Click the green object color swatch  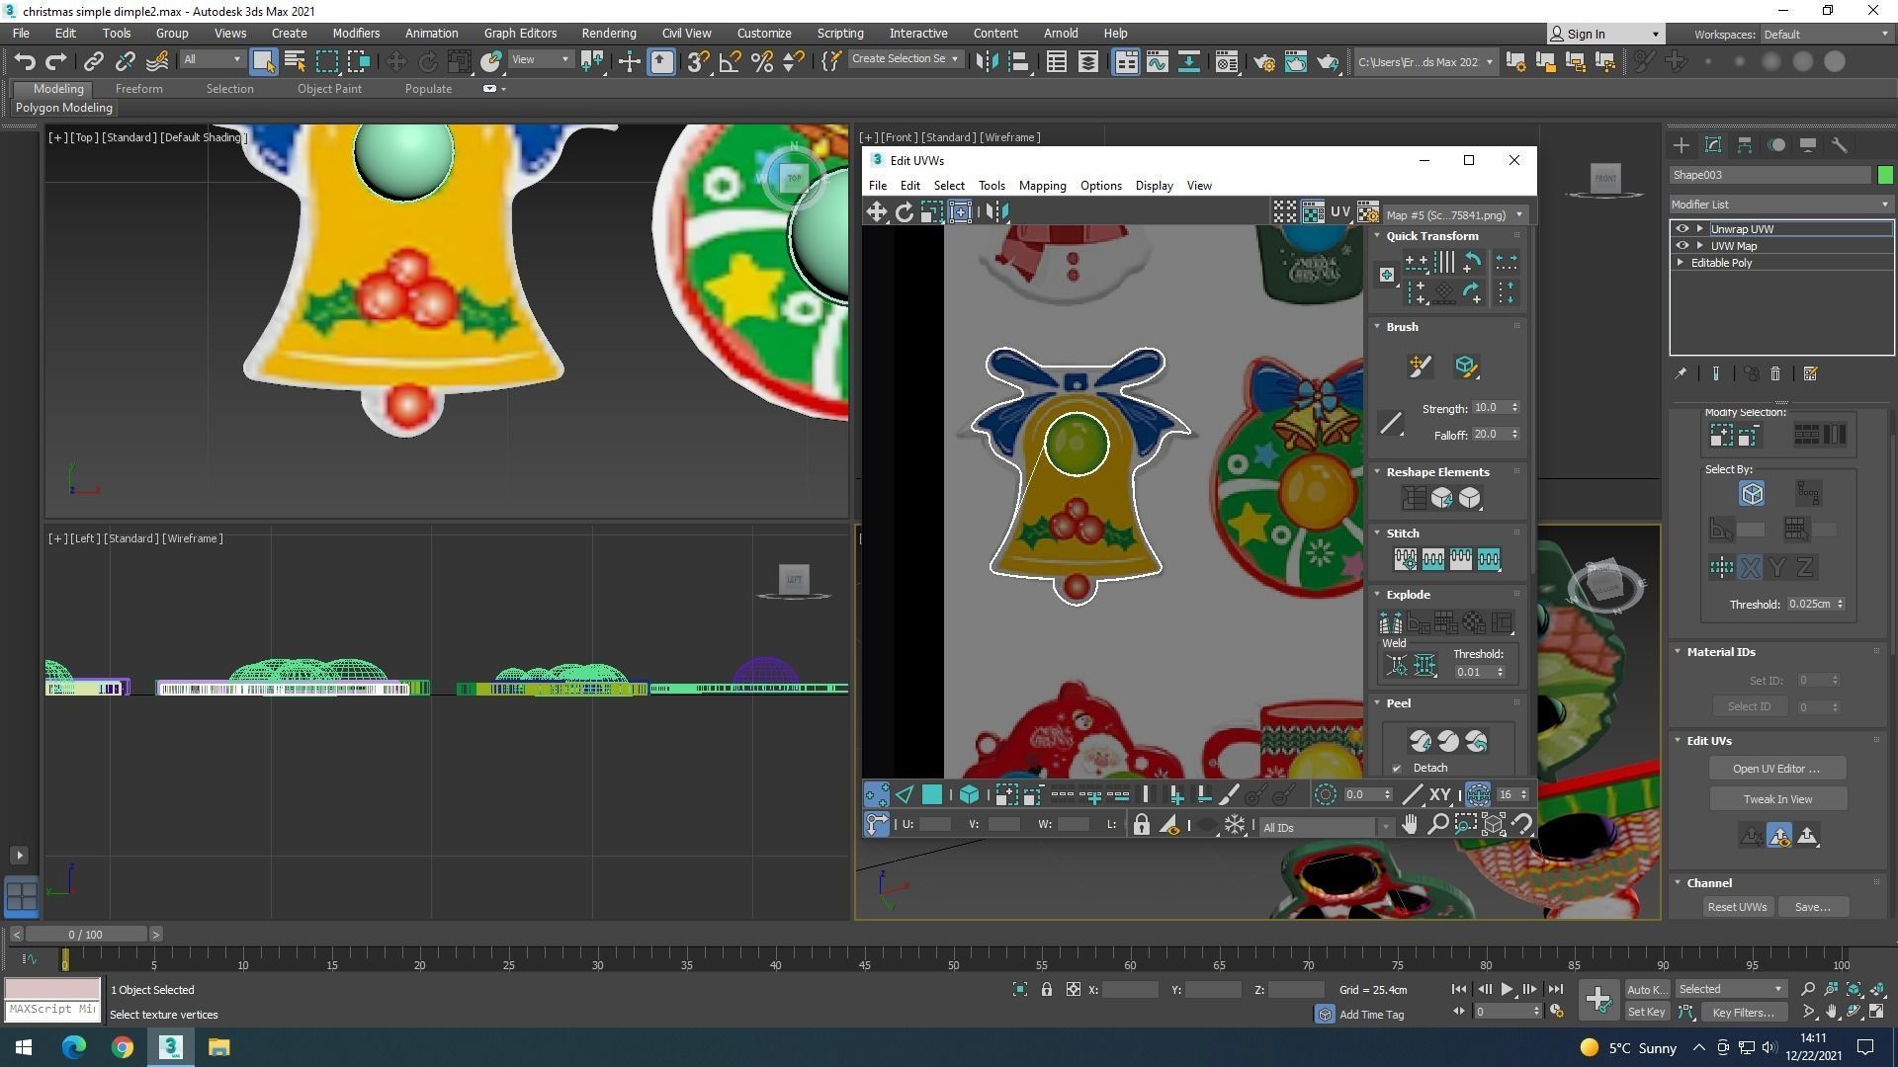tap(1885, 175)
